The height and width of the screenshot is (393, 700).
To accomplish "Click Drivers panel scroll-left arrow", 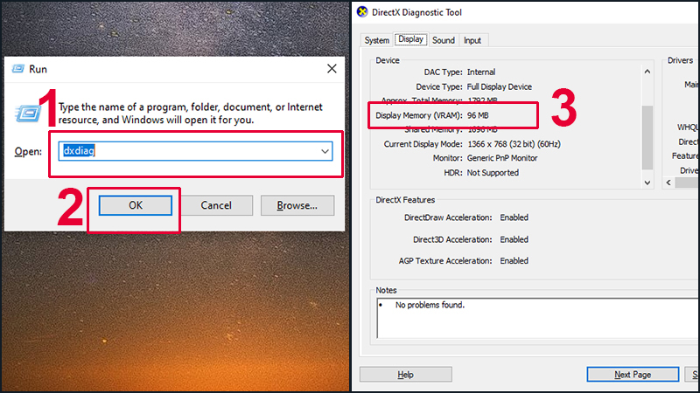I will (668, 183).
